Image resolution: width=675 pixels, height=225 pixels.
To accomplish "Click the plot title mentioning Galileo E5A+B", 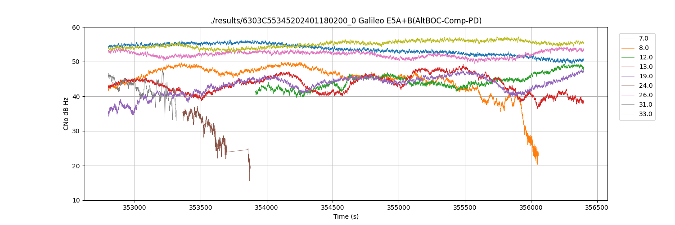I will pos(346,21).
